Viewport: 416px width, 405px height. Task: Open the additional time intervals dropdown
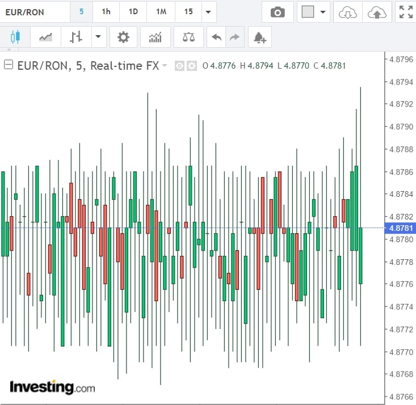209,12
